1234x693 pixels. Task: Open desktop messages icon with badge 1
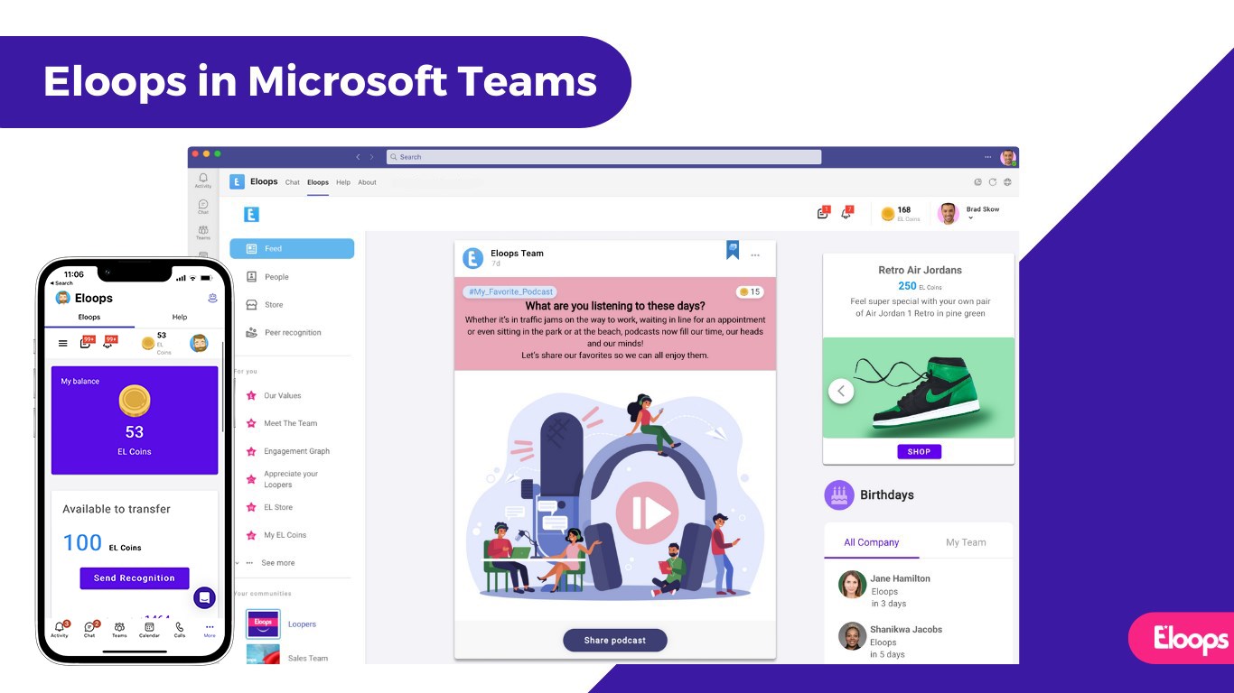point(823,213)
